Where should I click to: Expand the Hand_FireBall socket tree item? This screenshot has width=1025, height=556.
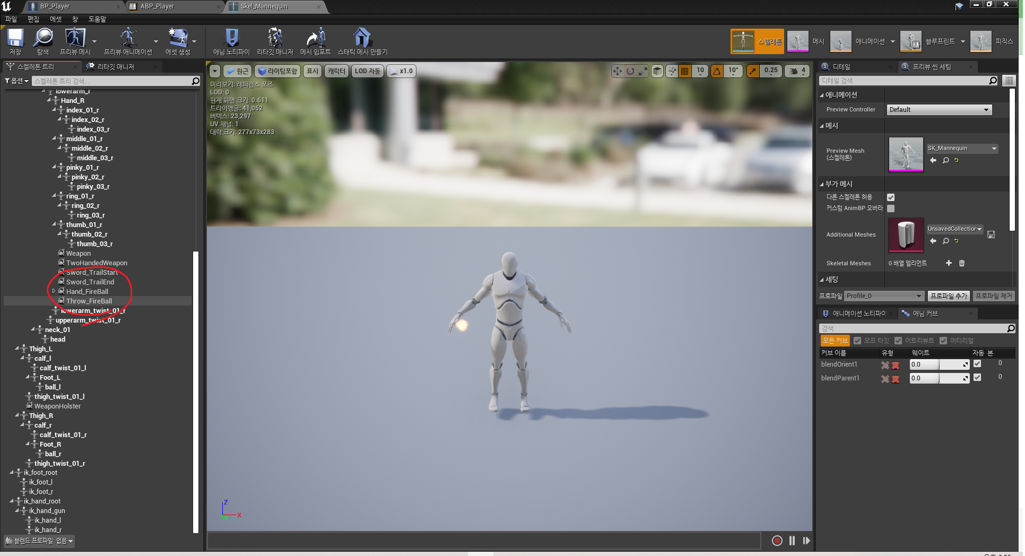pyautogui.click(x=54, y=291)
